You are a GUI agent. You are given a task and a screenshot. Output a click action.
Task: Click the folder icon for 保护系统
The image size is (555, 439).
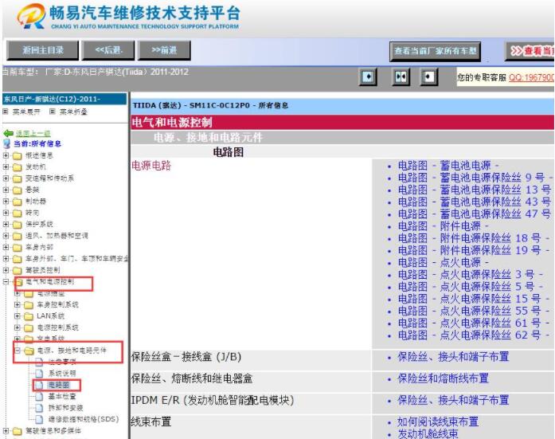coord(17,225)
